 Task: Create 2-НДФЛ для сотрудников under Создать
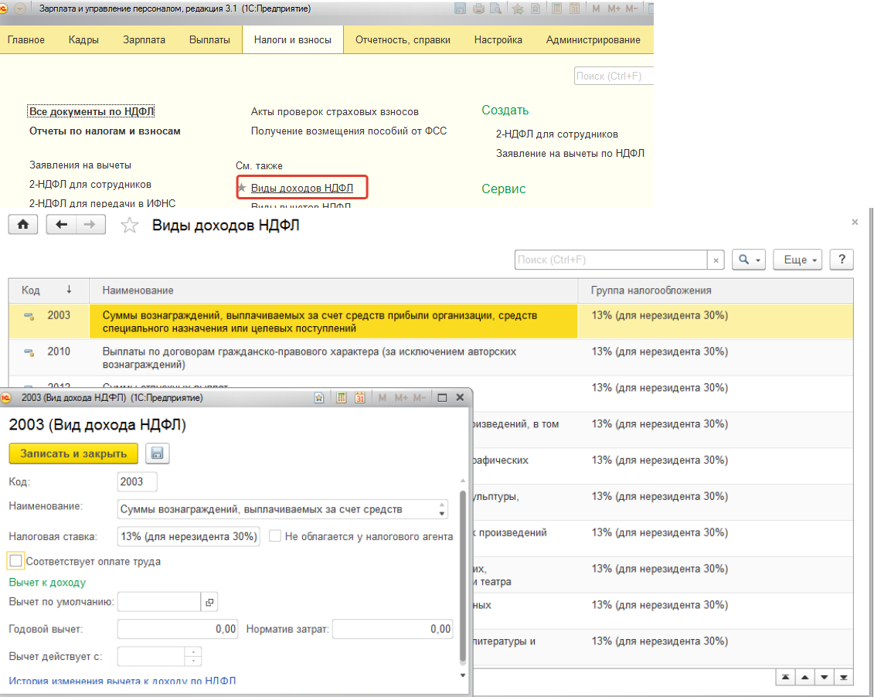click(557, 134)
